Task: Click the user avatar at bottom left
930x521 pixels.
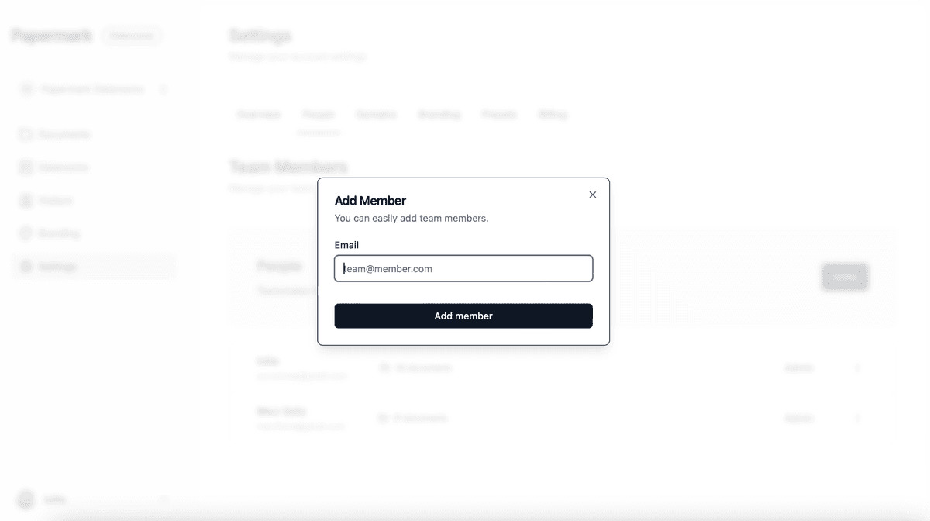Action: [26, 500]
